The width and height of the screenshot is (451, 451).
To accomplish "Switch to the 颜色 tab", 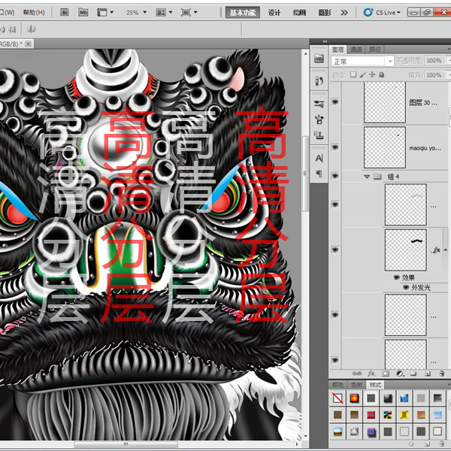I will pos(337,385).
